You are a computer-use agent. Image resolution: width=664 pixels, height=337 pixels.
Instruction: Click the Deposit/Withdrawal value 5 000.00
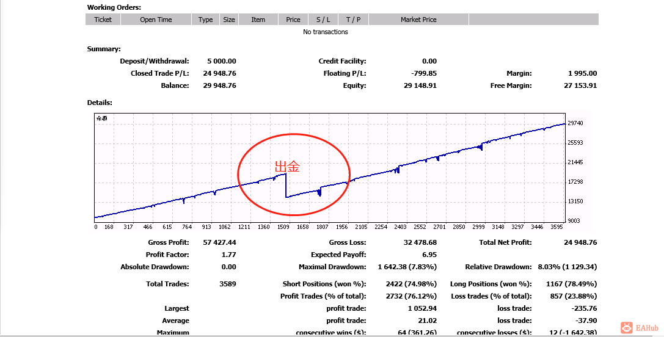[x=222, y=61]
